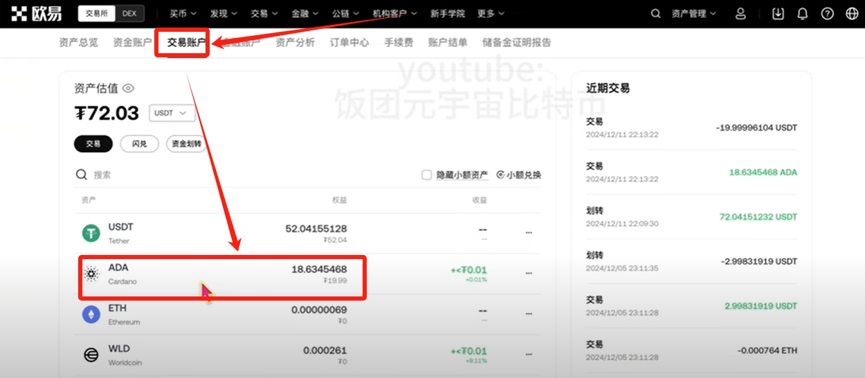The image size is (865, 378).
Task: Switch to the 资产总览 tab
Action: pos(79,43)
